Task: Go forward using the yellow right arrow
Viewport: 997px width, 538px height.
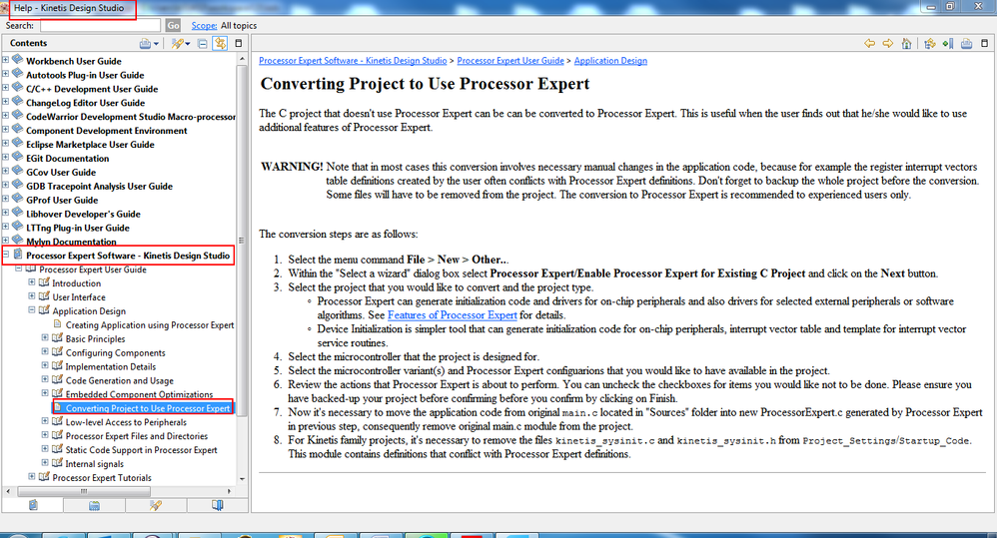Action: click(x=888, y=43)
